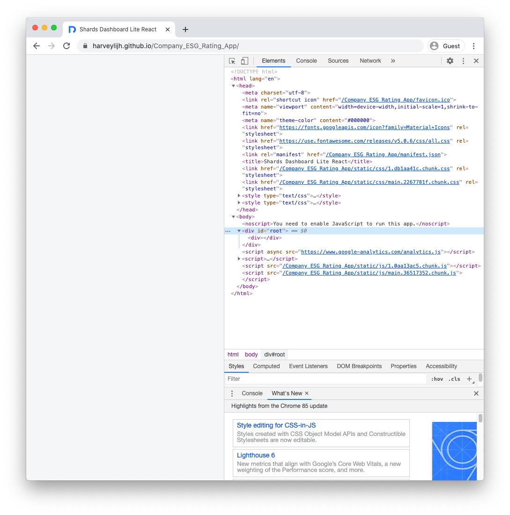Toggle the device toolbar icon
The height and width of the screenshot is (515, 510).
pyautogui.click(x=244, y=61)
